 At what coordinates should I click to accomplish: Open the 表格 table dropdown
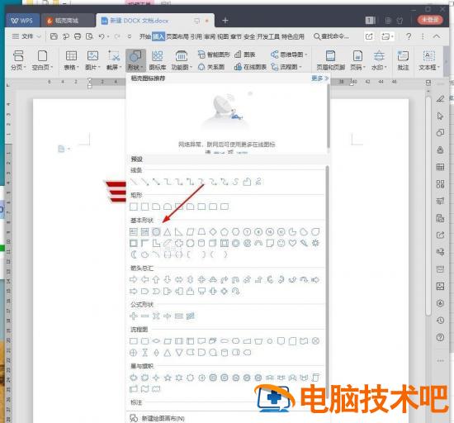[x=71, y=60]
